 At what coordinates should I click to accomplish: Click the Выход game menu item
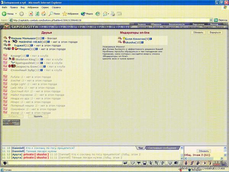[214, 24]
